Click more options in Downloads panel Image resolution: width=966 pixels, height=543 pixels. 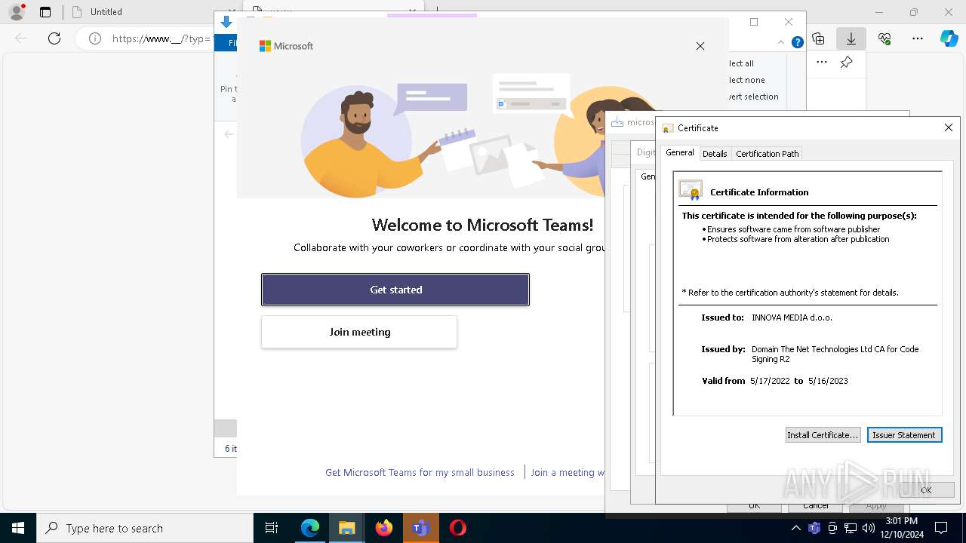click(x=822, y=63)
